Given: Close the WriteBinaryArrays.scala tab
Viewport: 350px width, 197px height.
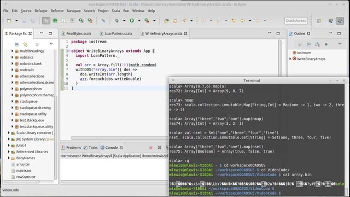Looking at the screenshot, I should [x=186, y=33].
